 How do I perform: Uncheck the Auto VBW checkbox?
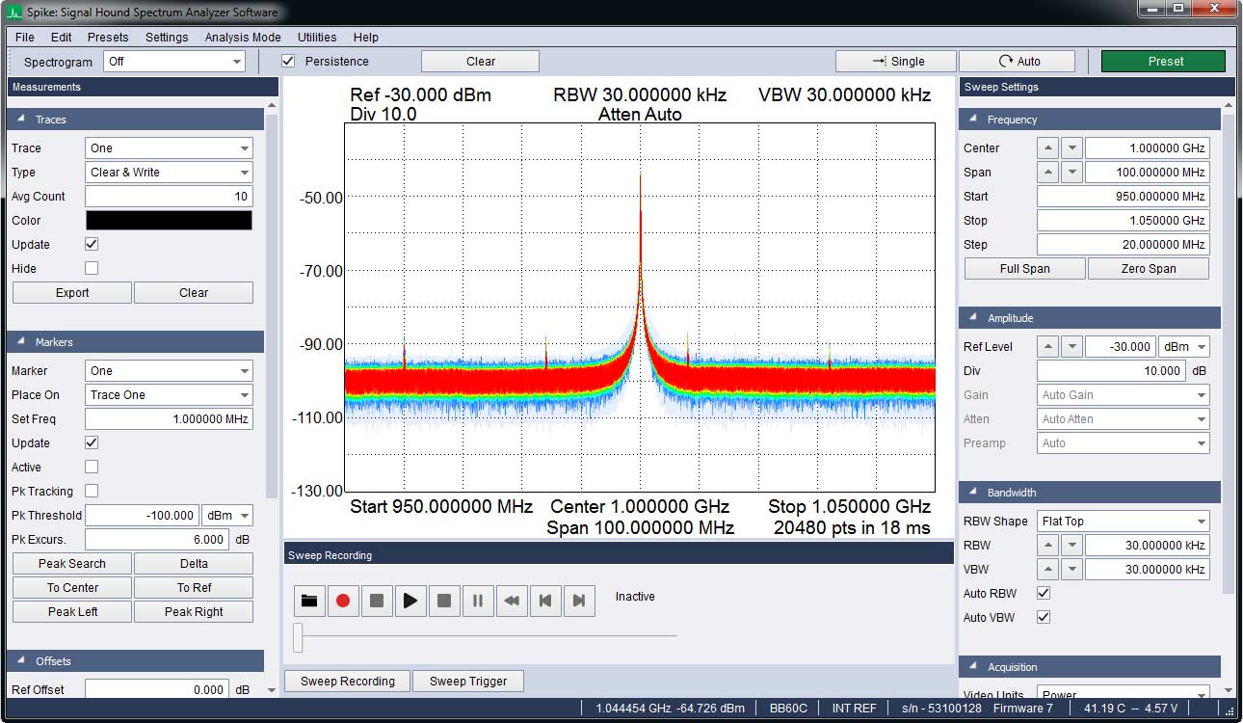[x=1044, y=617]
